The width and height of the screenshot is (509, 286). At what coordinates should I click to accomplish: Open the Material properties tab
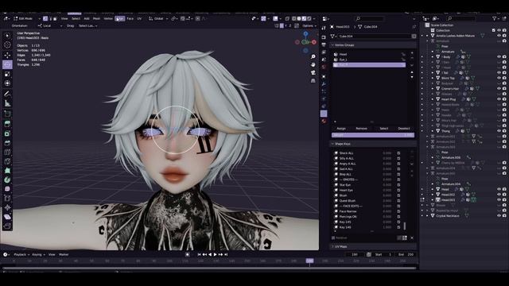(324, 122)
